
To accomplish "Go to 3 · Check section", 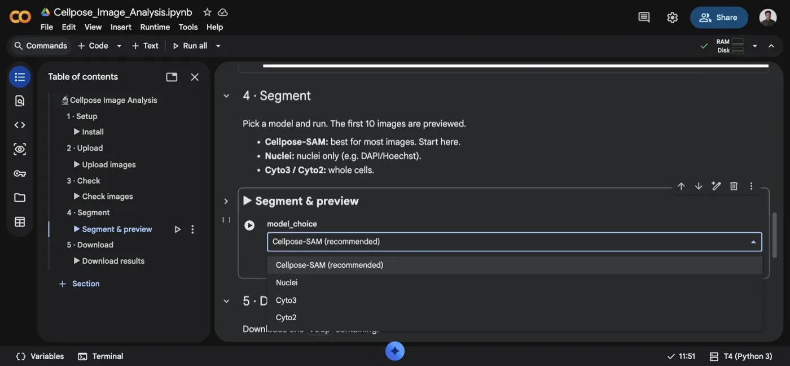I will click(x=84, y=181).
